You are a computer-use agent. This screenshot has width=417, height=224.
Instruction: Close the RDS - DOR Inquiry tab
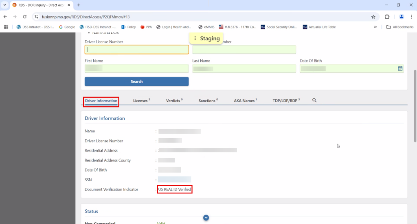pyautogui.click(x=69, y=5)
